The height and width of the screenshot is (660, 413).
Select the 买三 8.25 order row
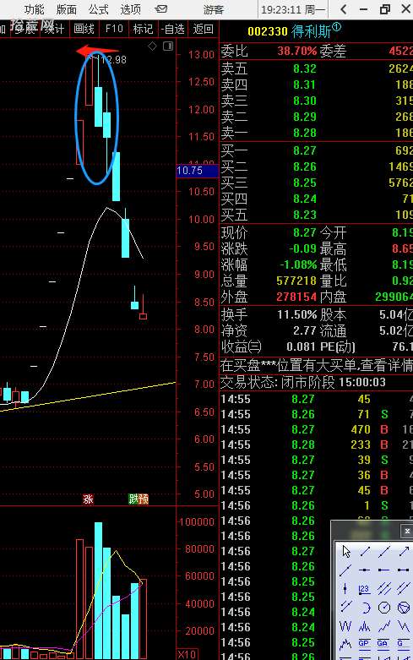tap(316, 183)
